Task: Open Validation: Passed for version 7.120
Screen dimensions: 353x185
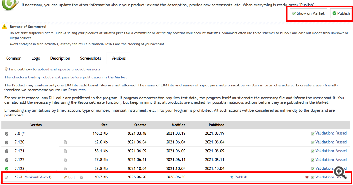Action: pos(331,142)
